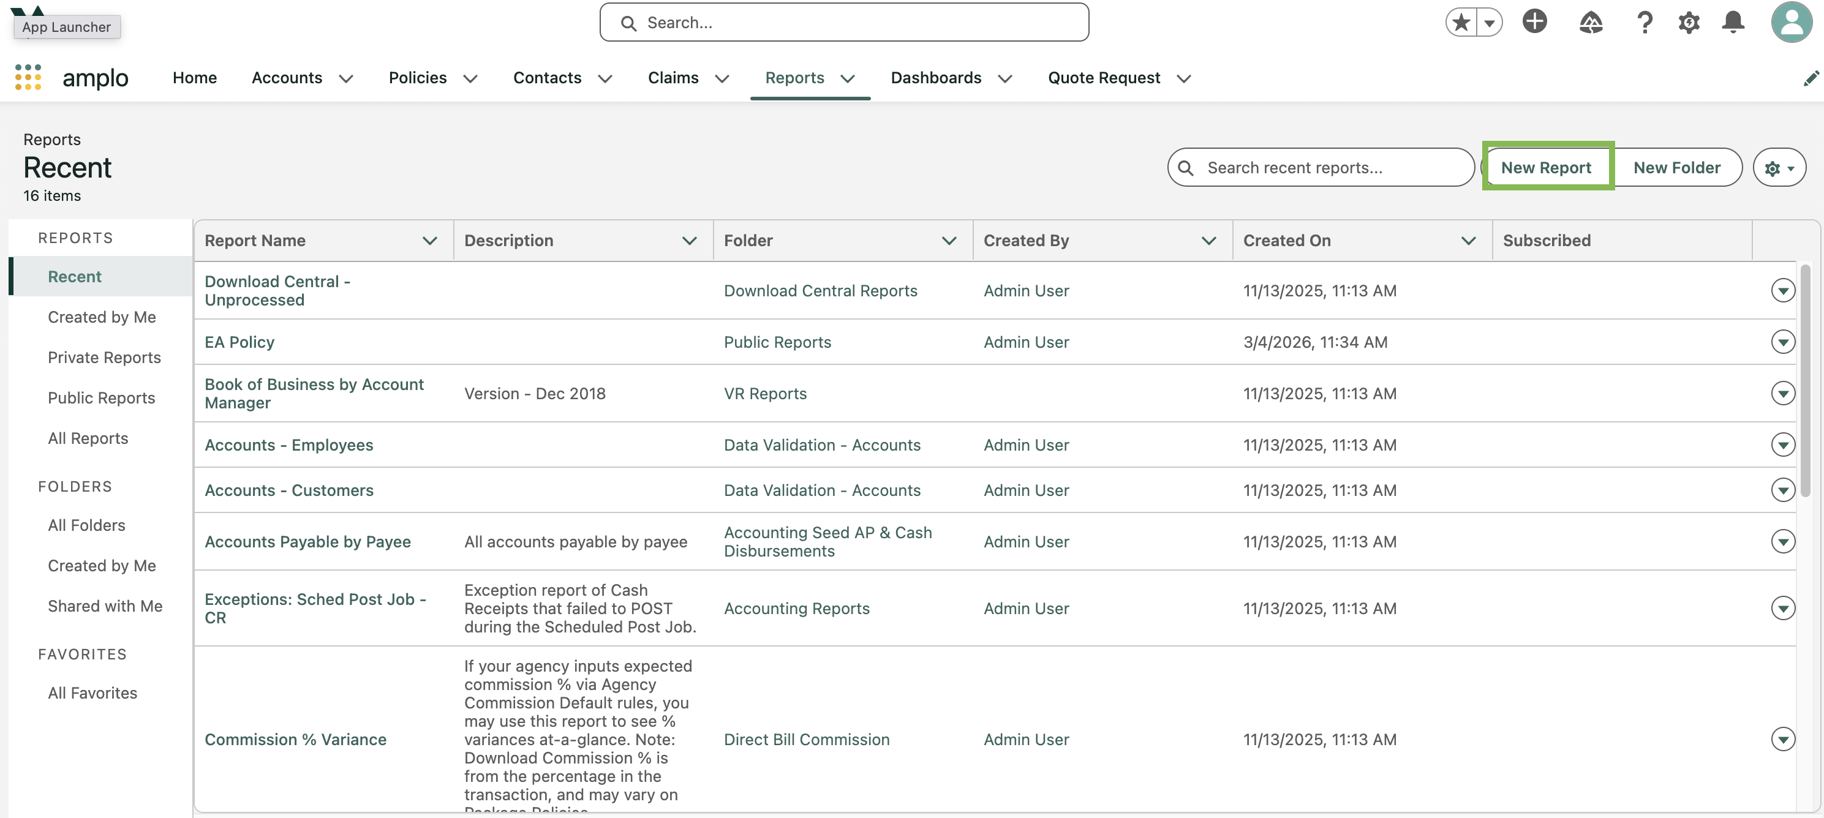
Task: Switch to the Accounts tab
Action: pyautogui.click(x=287, y=78)
